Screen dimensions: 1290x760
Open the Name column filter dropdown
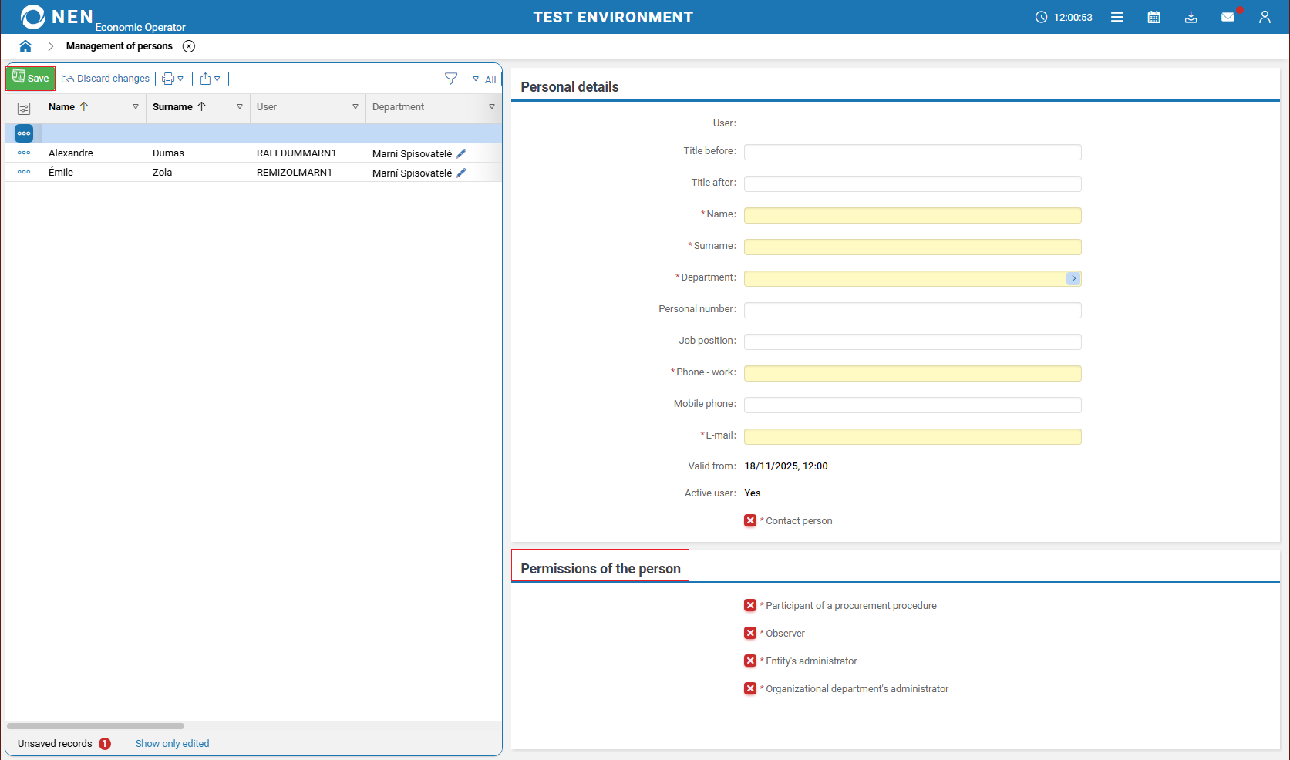pyautogui.click(x=136, y=107)
